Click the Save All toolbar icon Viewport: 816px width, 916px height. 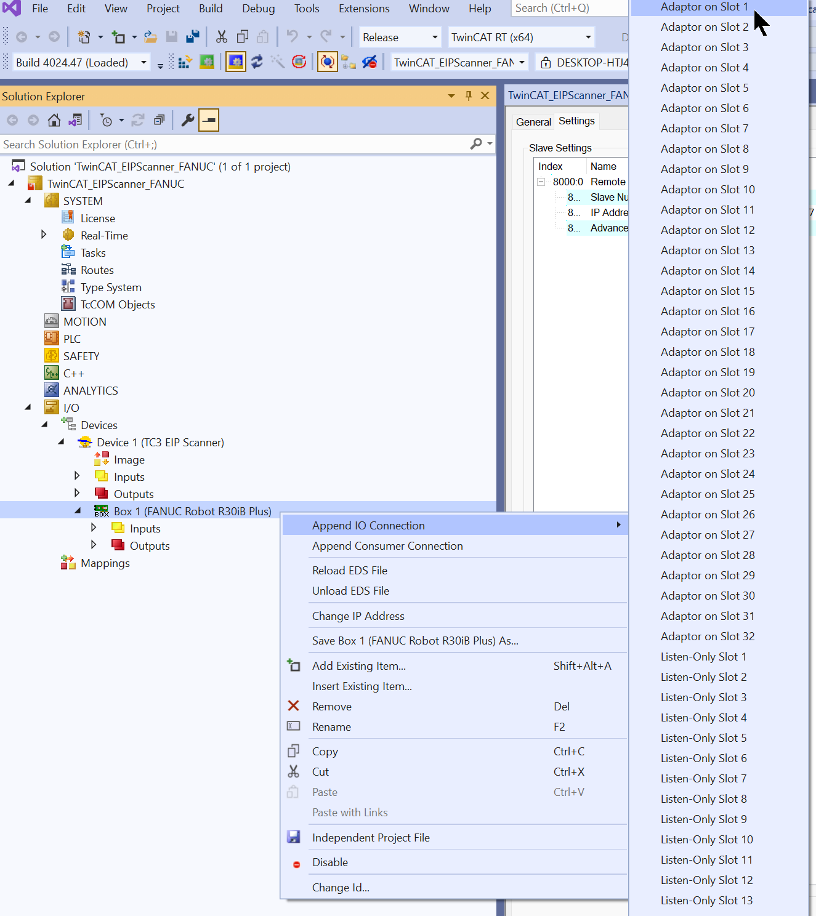193,37
